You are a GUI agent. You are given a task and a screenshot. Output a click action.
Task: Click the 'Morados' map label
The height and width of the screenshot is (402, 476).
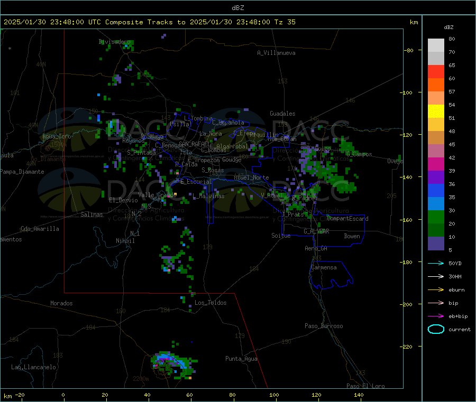click(61, 303)
